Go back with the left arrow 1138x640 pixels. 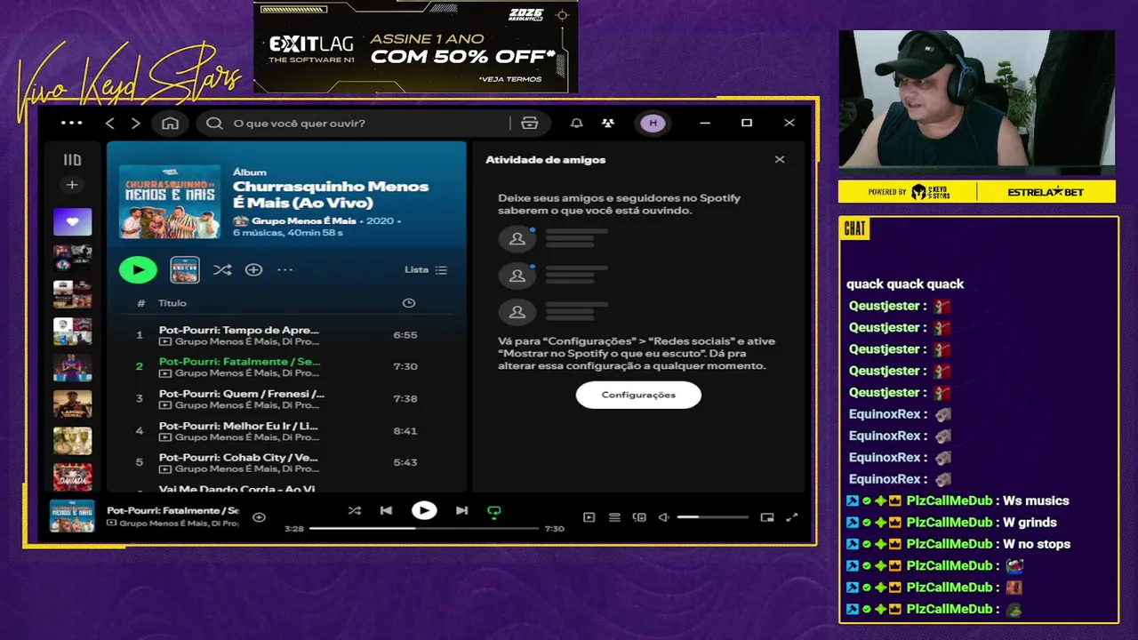click(110, 123)
